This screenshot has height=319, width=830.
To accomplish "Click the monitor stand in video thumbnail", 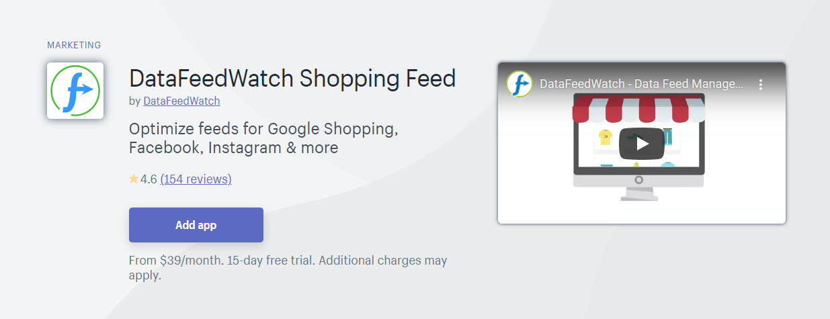I will click(638, 194).
